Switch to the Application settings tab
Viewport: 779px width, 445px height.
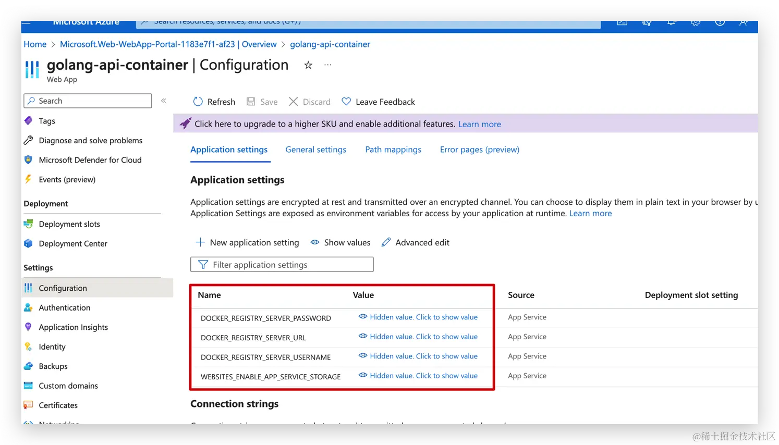[229, 150]
